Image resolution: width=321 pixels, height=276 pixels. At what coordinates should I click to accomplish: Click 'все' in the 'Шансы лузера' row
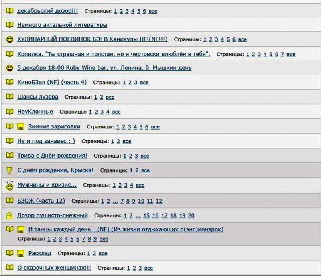(x=110, y=97)
